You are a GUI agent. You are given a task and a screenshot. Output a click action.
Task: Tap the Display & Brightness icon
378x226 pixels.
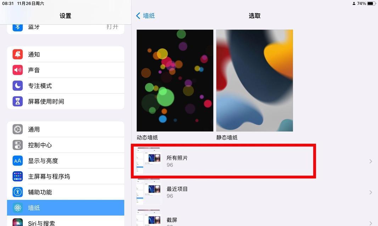click(18, 161)
